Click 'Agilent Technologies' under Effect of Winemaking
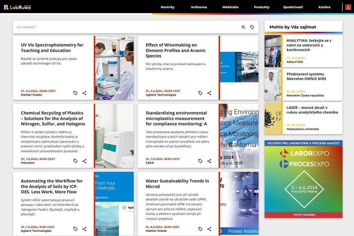 161,95
